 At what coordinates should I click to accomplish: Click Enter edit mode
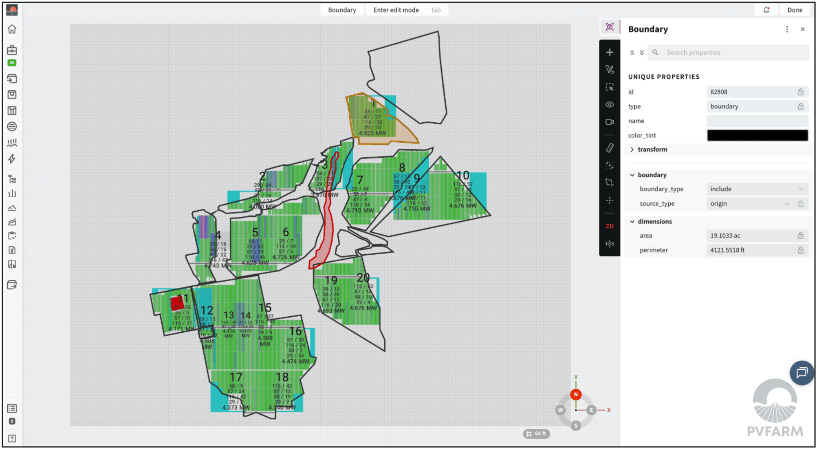(396, 10)
